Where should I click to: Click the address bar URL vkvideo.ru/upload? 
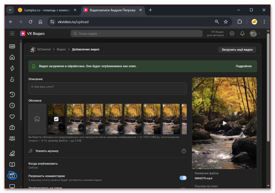pyautogui.click(x=73, y=22)
